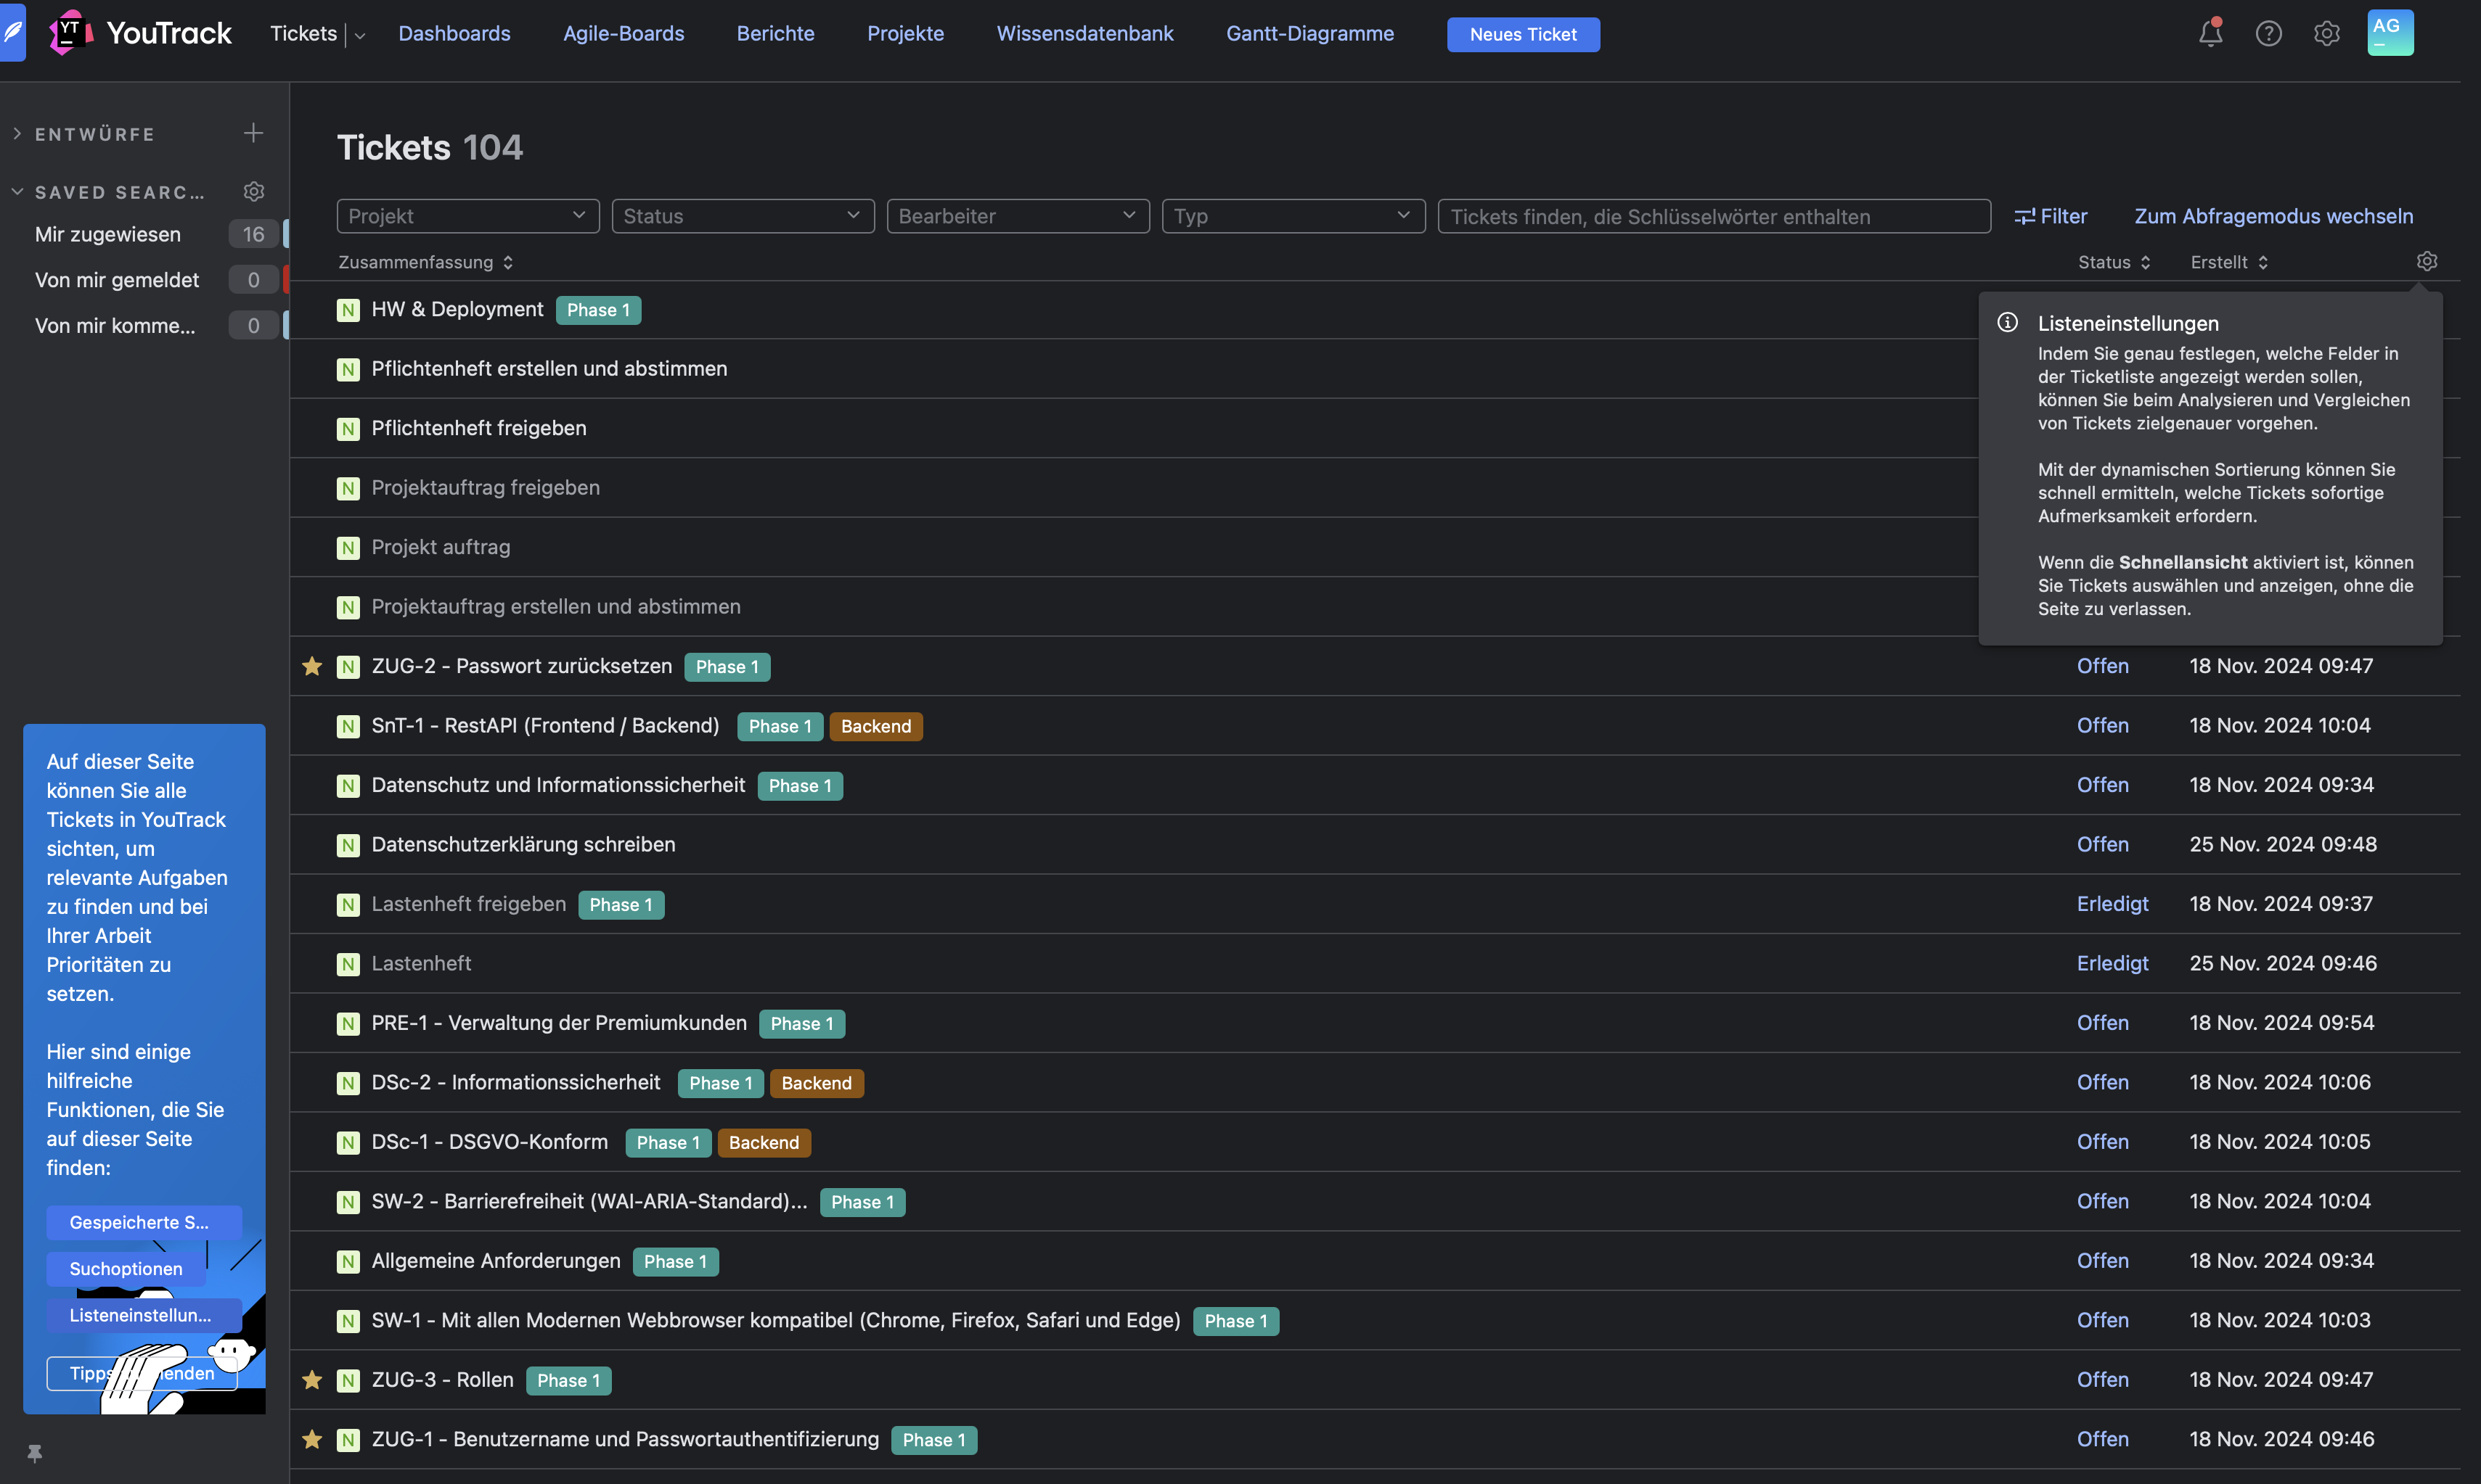Open the notifications bell
Screen dimensions: 2481x1484
tap(2210, 34)
